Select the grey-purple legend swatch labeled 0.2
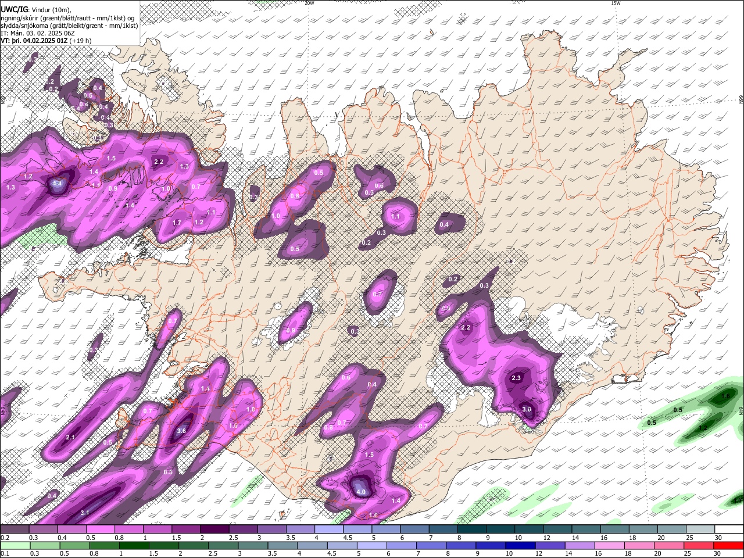The image size is (744, 558). (x=15, y=529)
